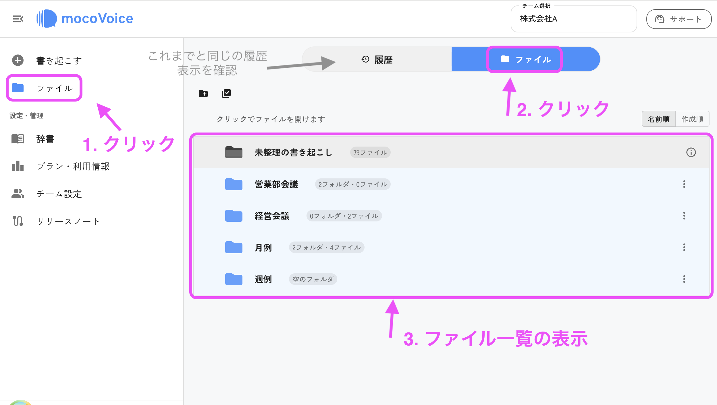The height and width of the screenshot is (405, 717).
Task: Click the dark folder icon of 未整理の書き起こし
Action: (234, 152)
